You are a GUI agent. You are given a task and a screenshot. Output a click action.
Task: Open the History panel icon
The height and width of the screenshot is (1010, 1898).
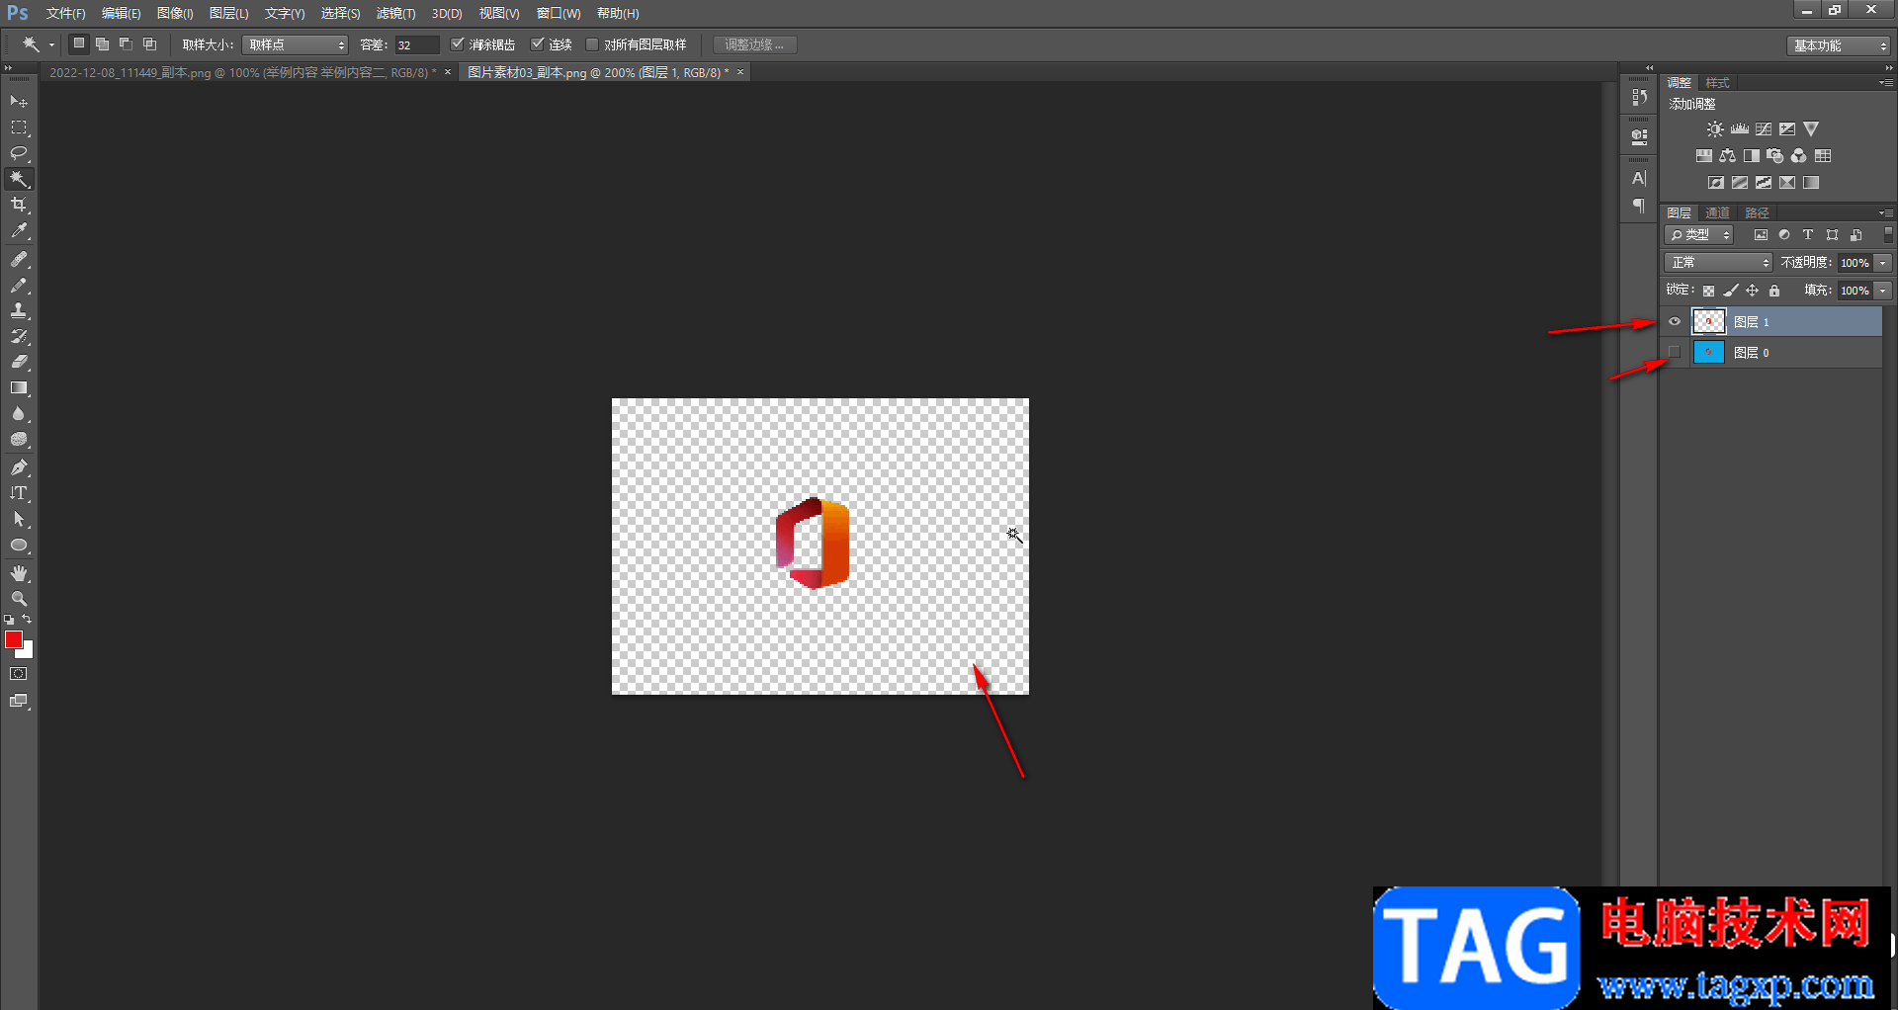point(1640,97)
